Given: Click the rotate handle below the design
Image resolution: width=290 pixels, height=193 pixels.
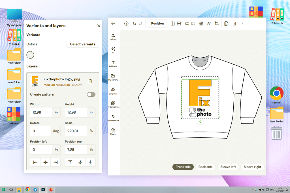Looking at the screenshot, I should click(200, 122).
